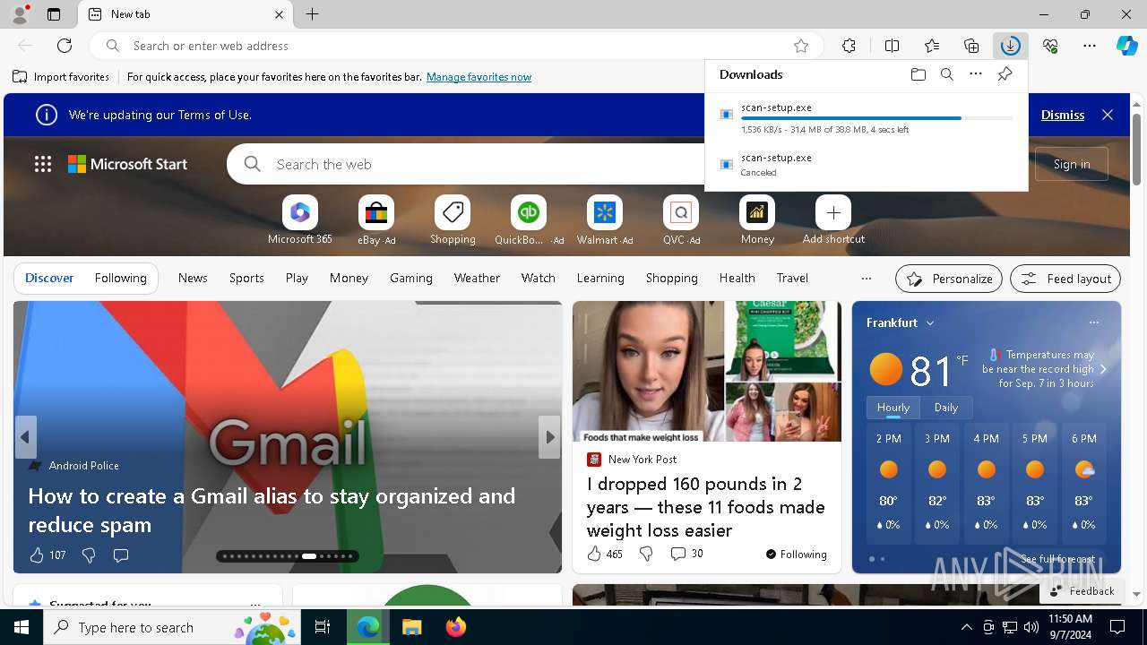Show hidden system tray icons
The image size is (1147, 645).
coord(966,627)
